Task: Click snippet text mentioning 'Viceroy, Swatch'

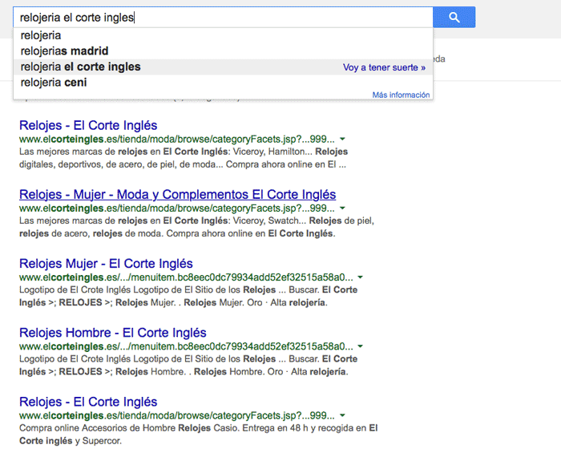Action: (197, 227)
